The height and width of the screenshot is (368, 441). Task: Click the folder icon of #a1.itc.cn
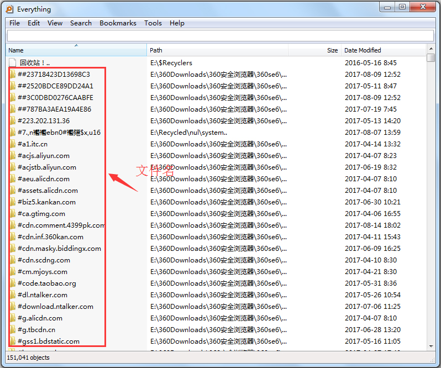pos(12,144)
